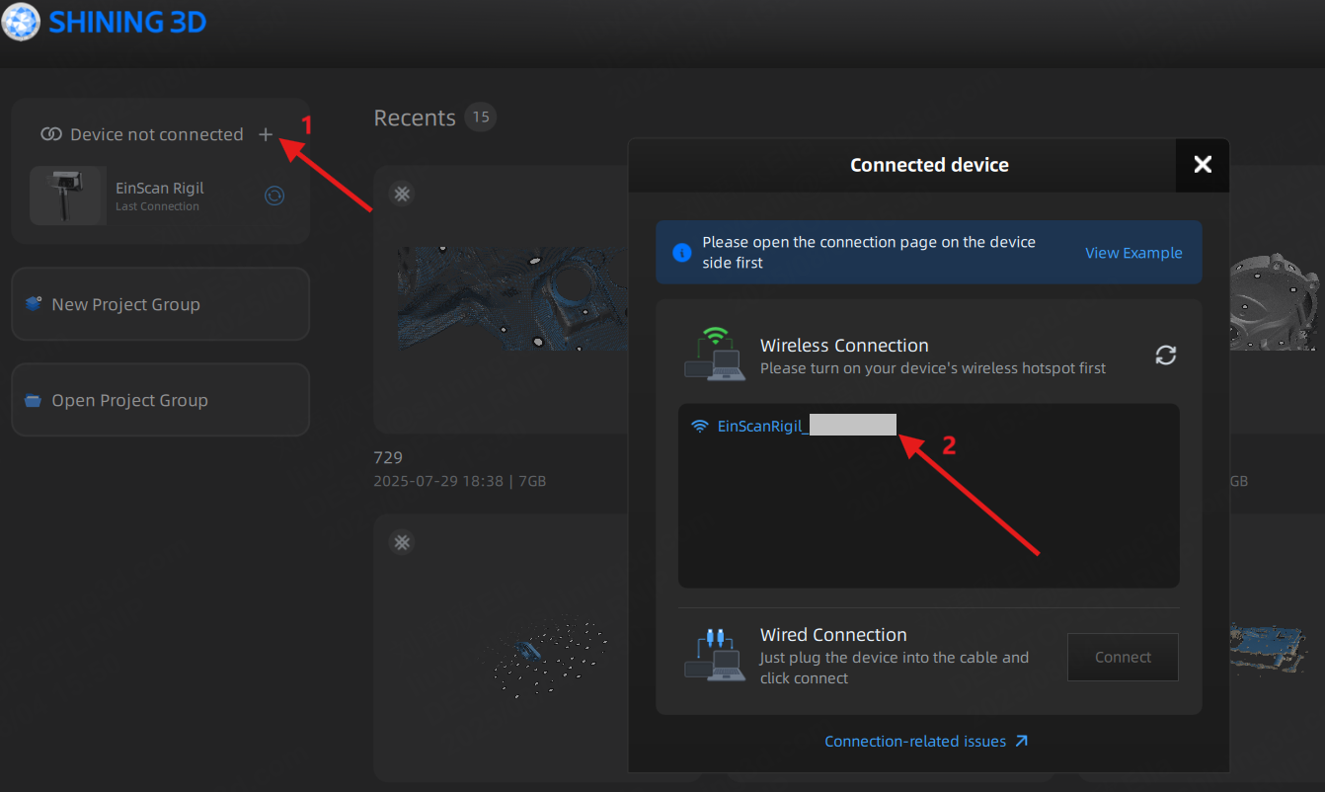The width and height of the screenshot is (1325, 792).
Task: Click the Connect button for wired connection
Action: (1123, 657)
